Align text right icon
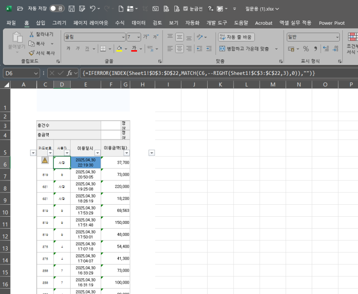Image resolution: width=358 pixels, height=294 pixels. [189, 48]
